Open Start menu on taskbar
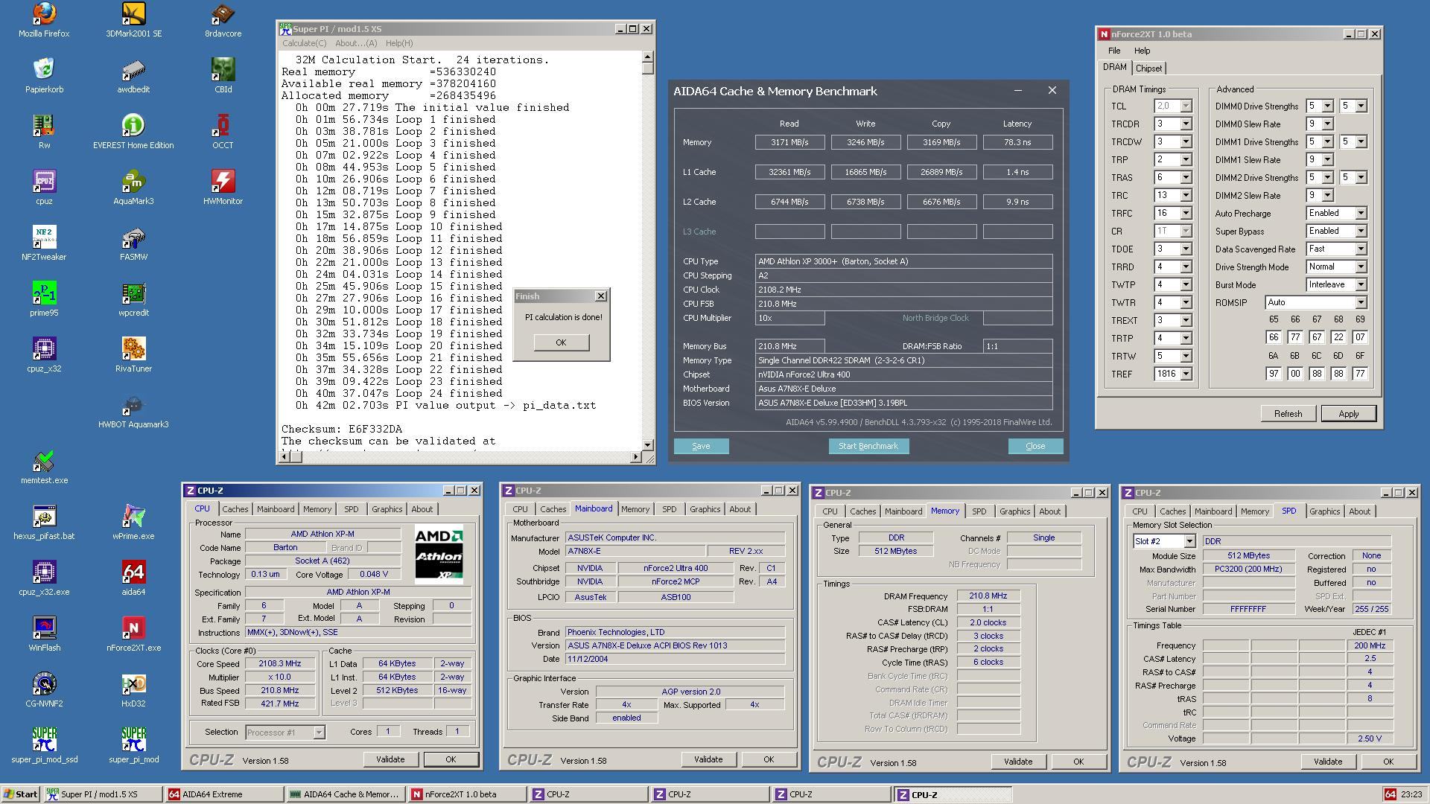 (x=20, y=794)
